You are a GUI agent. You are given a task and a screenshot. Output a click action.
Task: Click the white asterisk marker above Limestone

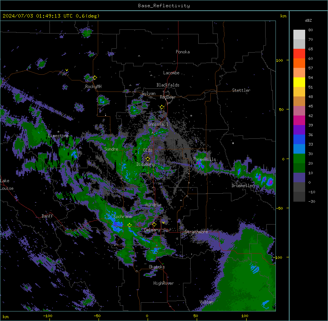(x=58, y=132)
